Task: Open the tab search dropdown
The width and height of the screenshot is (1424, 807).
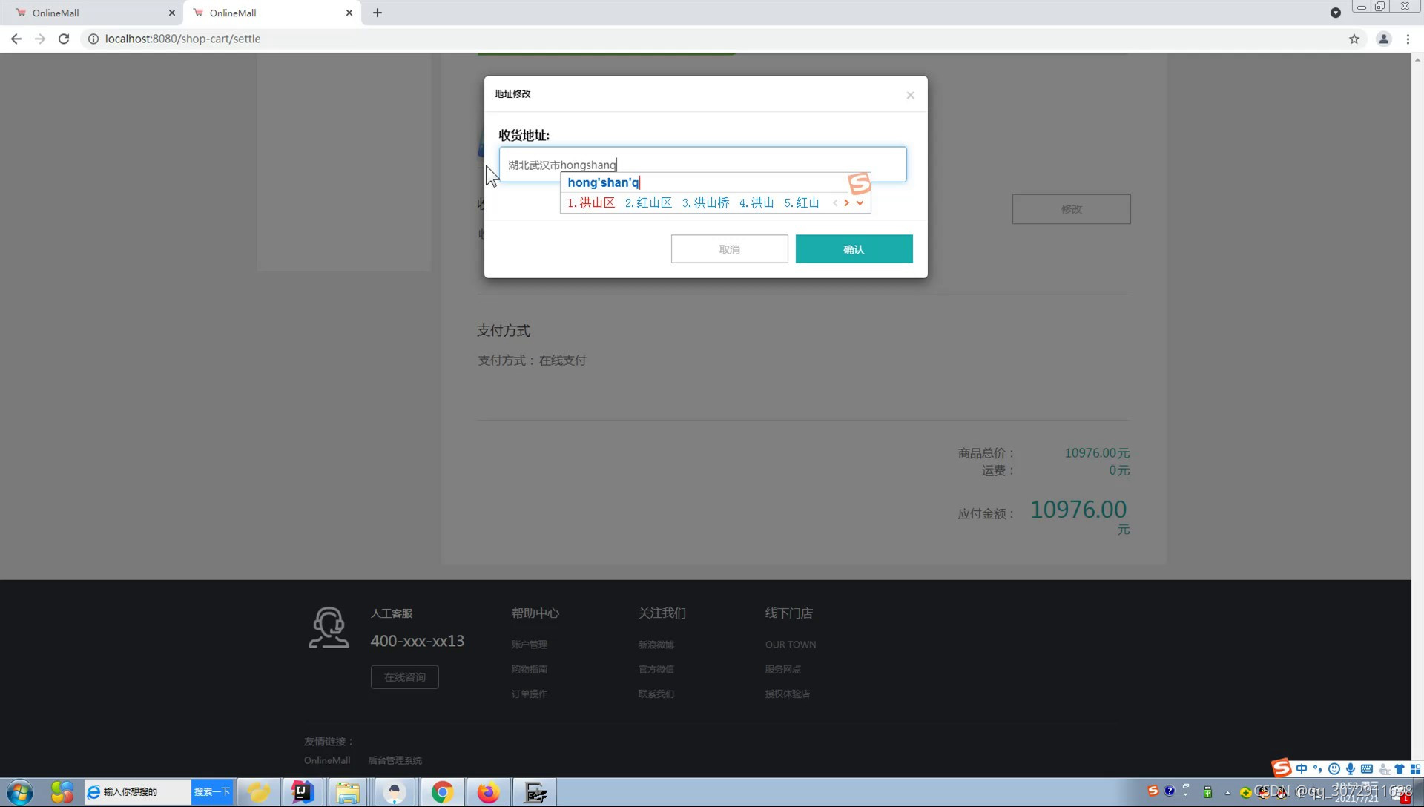Action: [x=1336, y=13]
